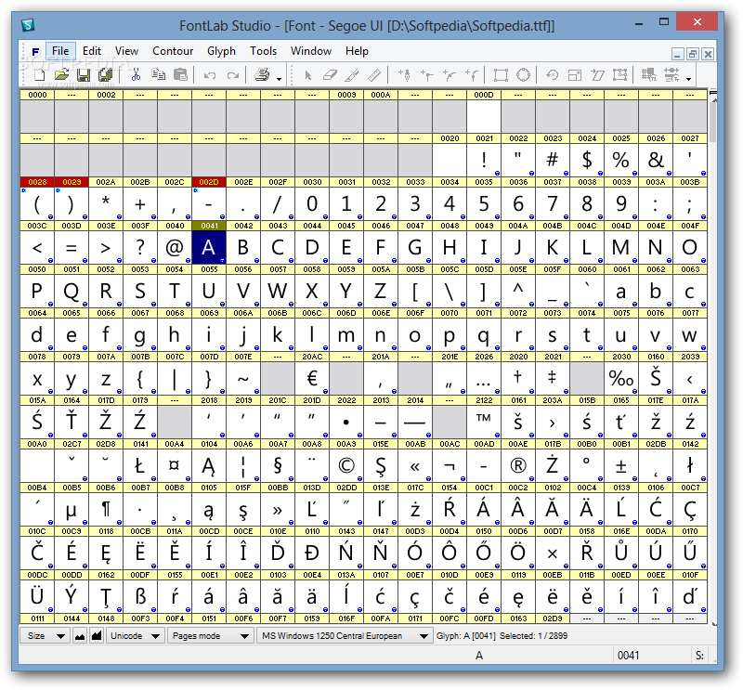Click the Save All icon
The width and height of the screenshot is (743, 690).
tap(105, 75)
